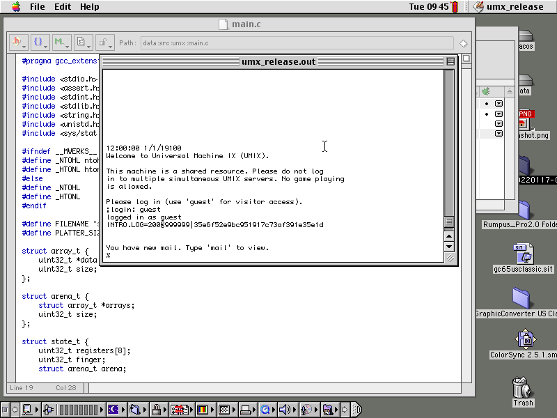The height and width of the screenshot is (418, 557).
Task: Click the '#endif' line in main.c
Action: [x=34, y=206]
